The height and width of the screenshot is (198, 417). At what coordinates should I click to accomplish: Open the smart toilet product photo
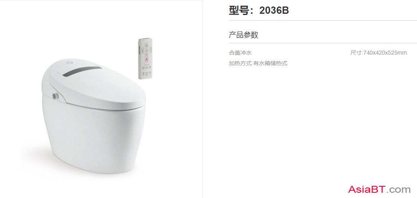tap(94, 116)
